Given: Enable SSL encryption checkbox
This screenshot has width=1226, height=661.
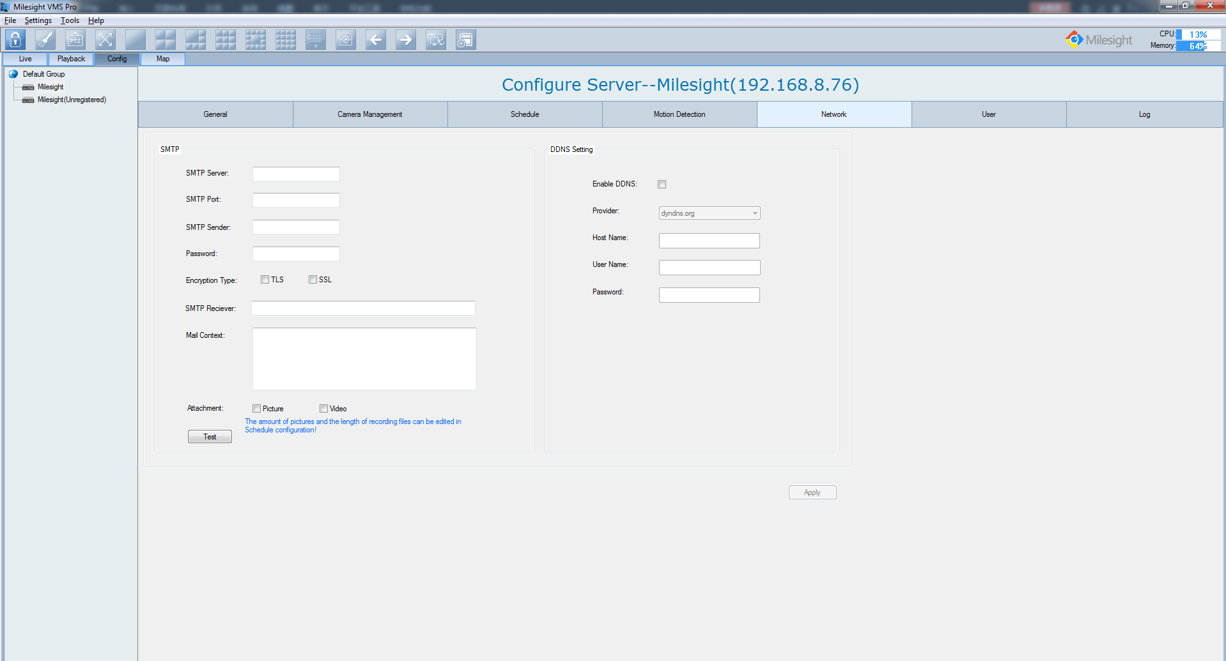Looking at the screenshot, I should (x=313, y=280).
